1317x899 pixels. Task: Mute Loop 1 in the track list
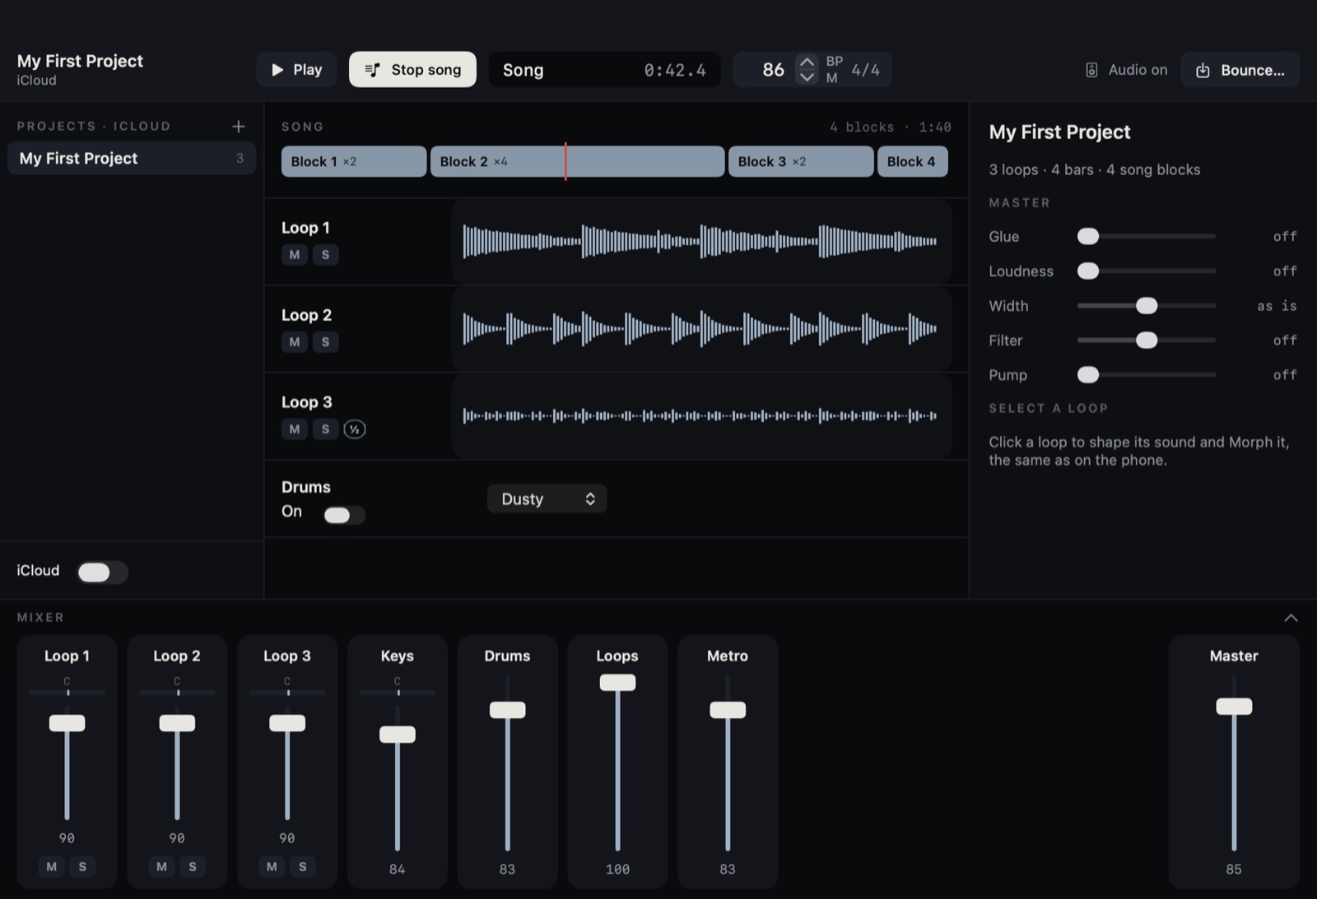point(295,254)
